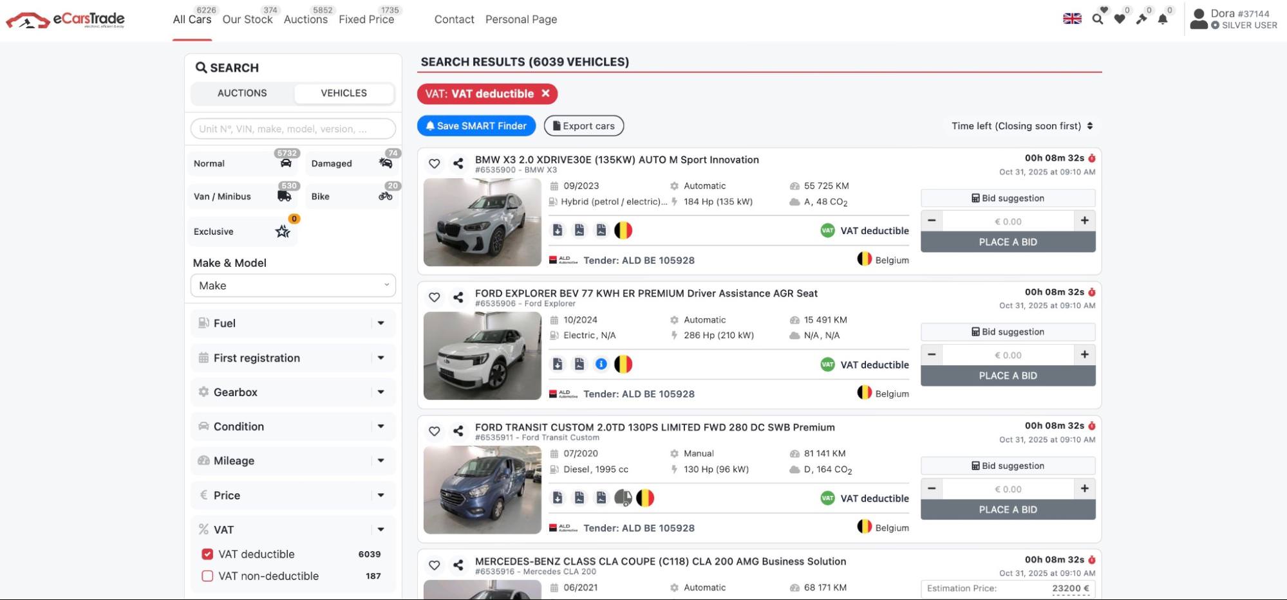Increase bid with plus on BMW X3
The image size is (1287, 600).
pyautogui.click(x=1085, y=221)
